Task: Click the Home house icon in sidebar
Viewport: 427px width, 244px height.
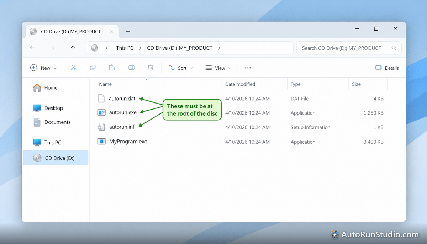Action: [37, 87]
